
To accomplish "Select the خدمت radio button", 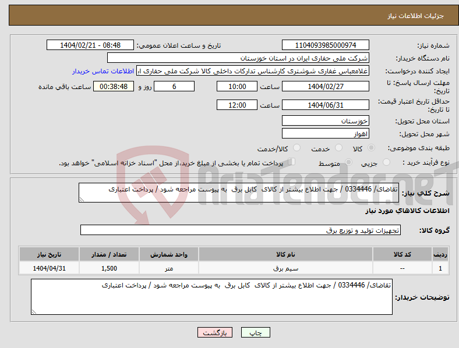I will (338, 148).
